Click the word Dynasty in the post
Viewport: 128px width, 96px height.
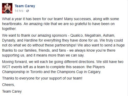8,41
